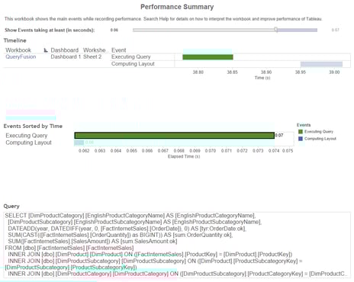
Task: Click Executing Query label in Events Sorted by Time
Action: (x=27, y=136)
